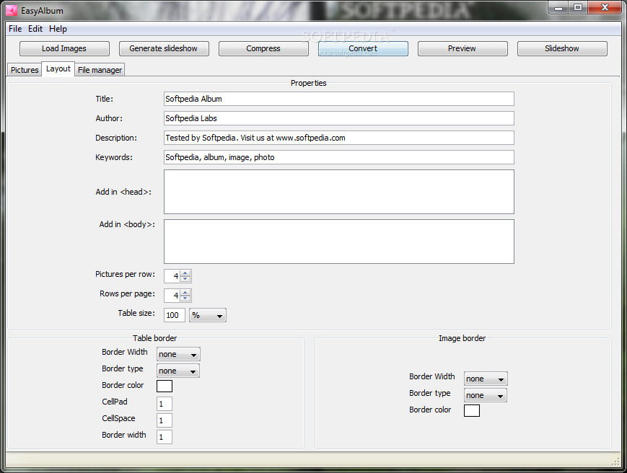
Task: Switch to the File manager tab
Action: tap(100, 70)
